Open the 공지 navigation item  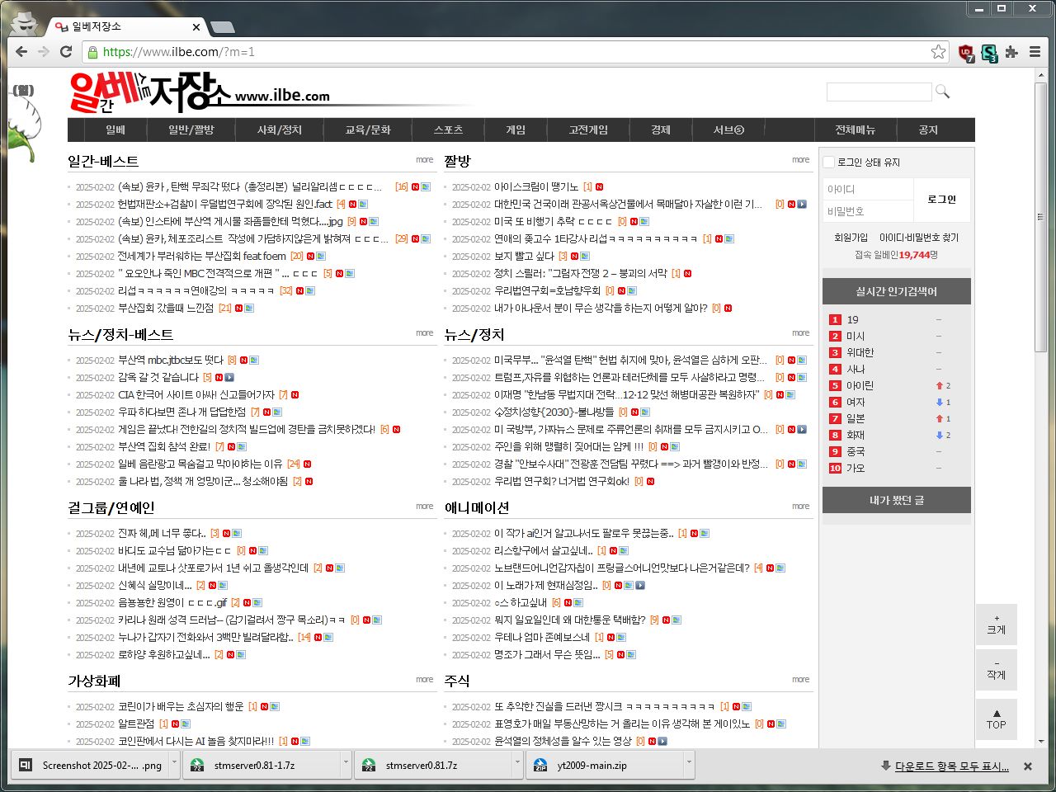pos(928,130)
